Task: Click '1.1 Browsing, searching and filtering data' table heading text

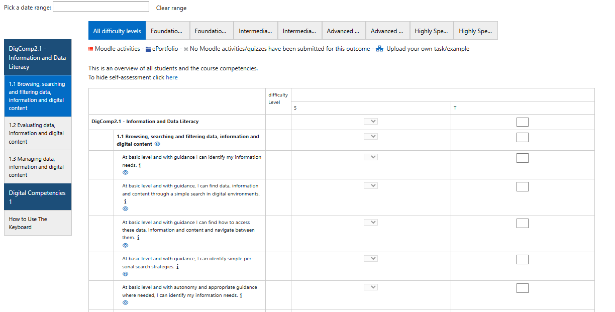Action: (188, 140)
